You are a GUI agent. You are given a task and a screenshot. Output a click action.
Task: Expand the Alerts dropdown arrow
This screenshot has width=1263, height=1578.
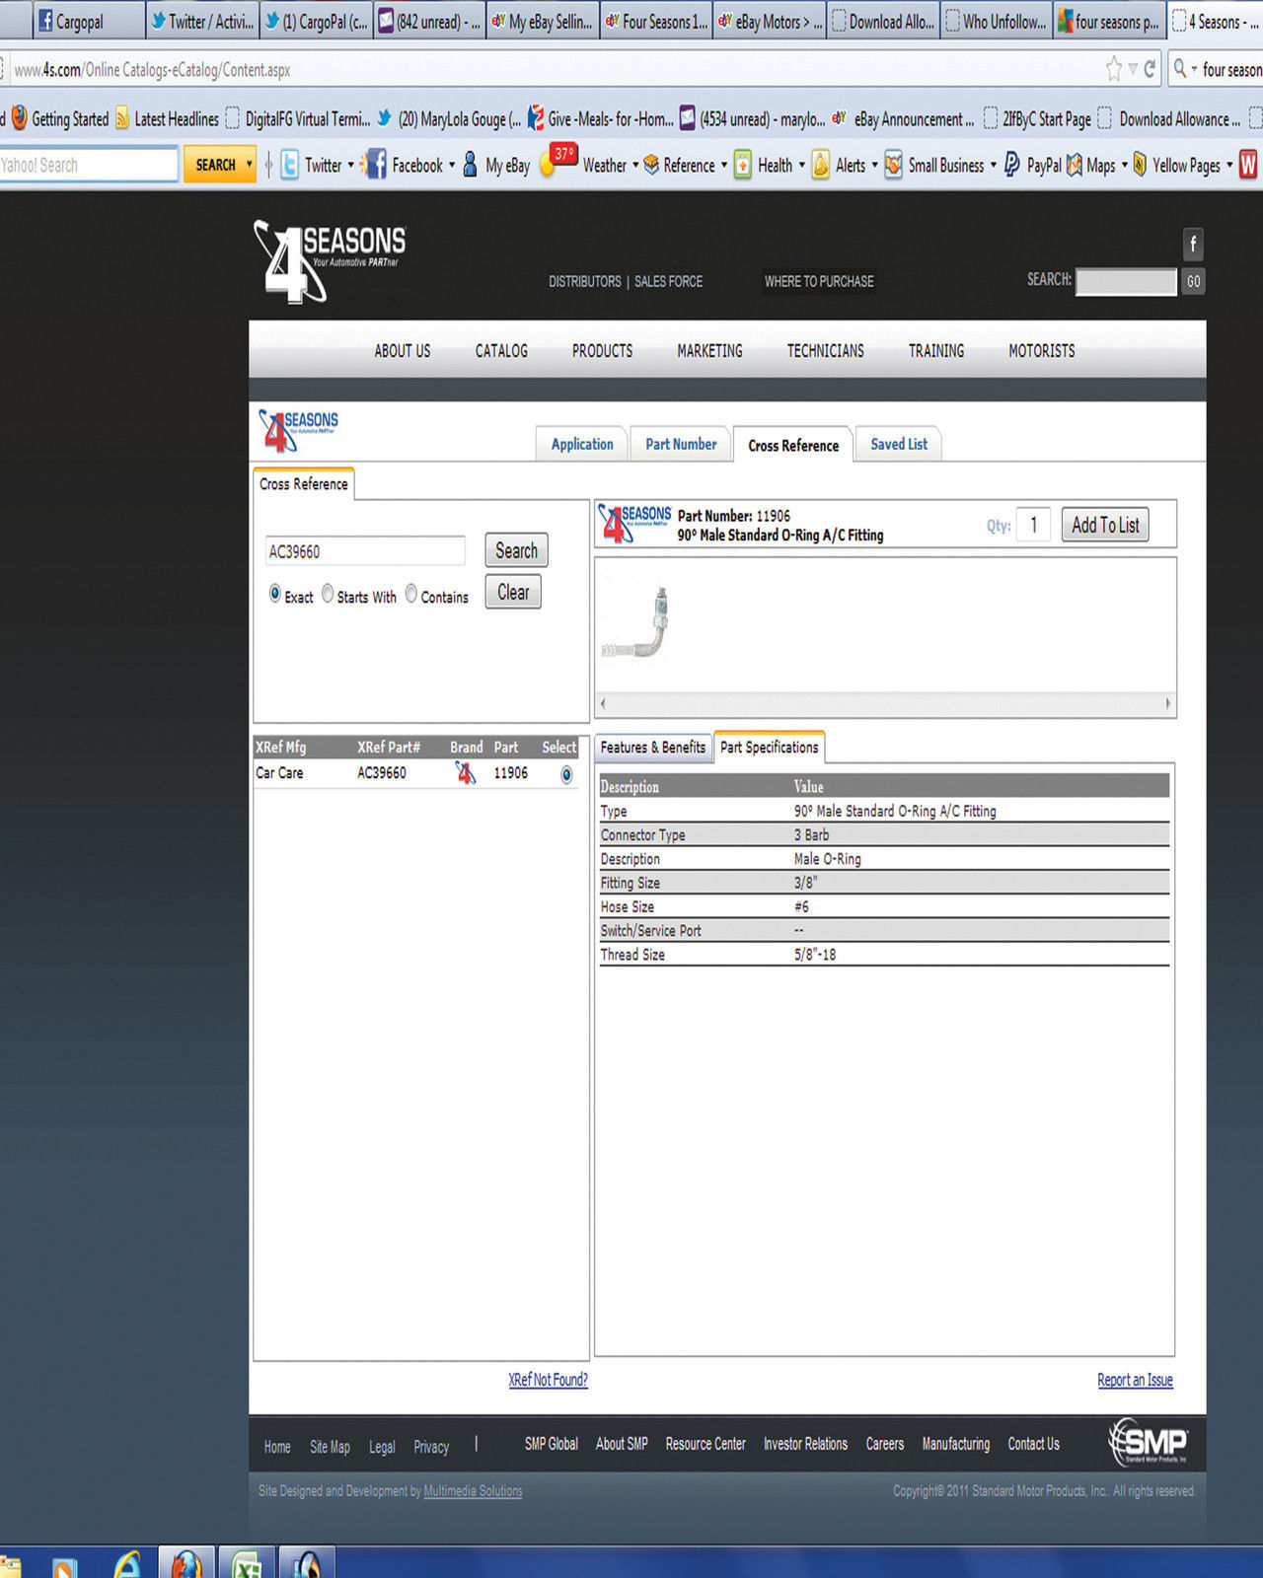[x=874, y=165]
